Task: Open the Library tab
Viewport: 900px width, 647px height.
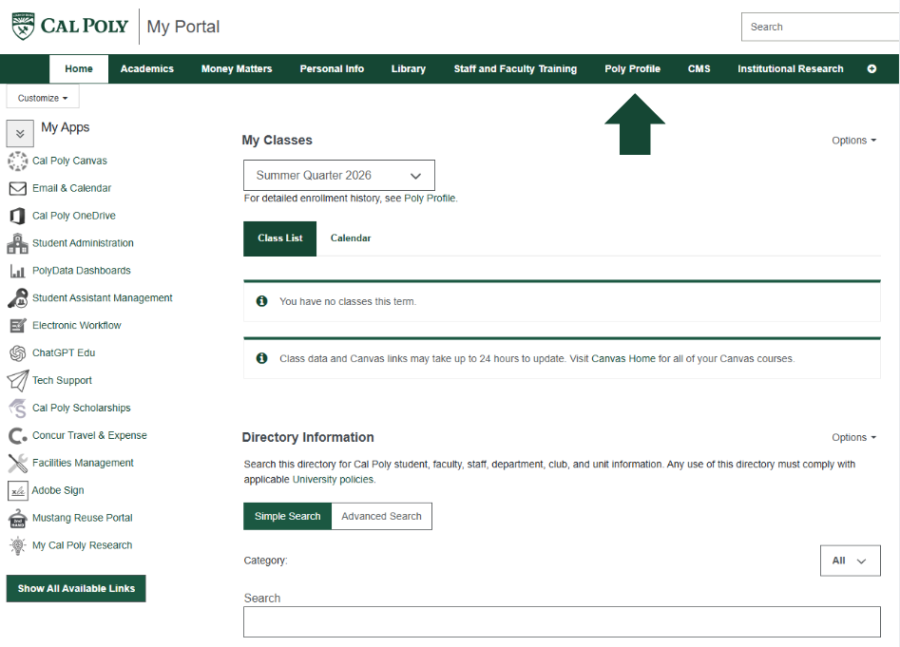Action: (409, 68)
